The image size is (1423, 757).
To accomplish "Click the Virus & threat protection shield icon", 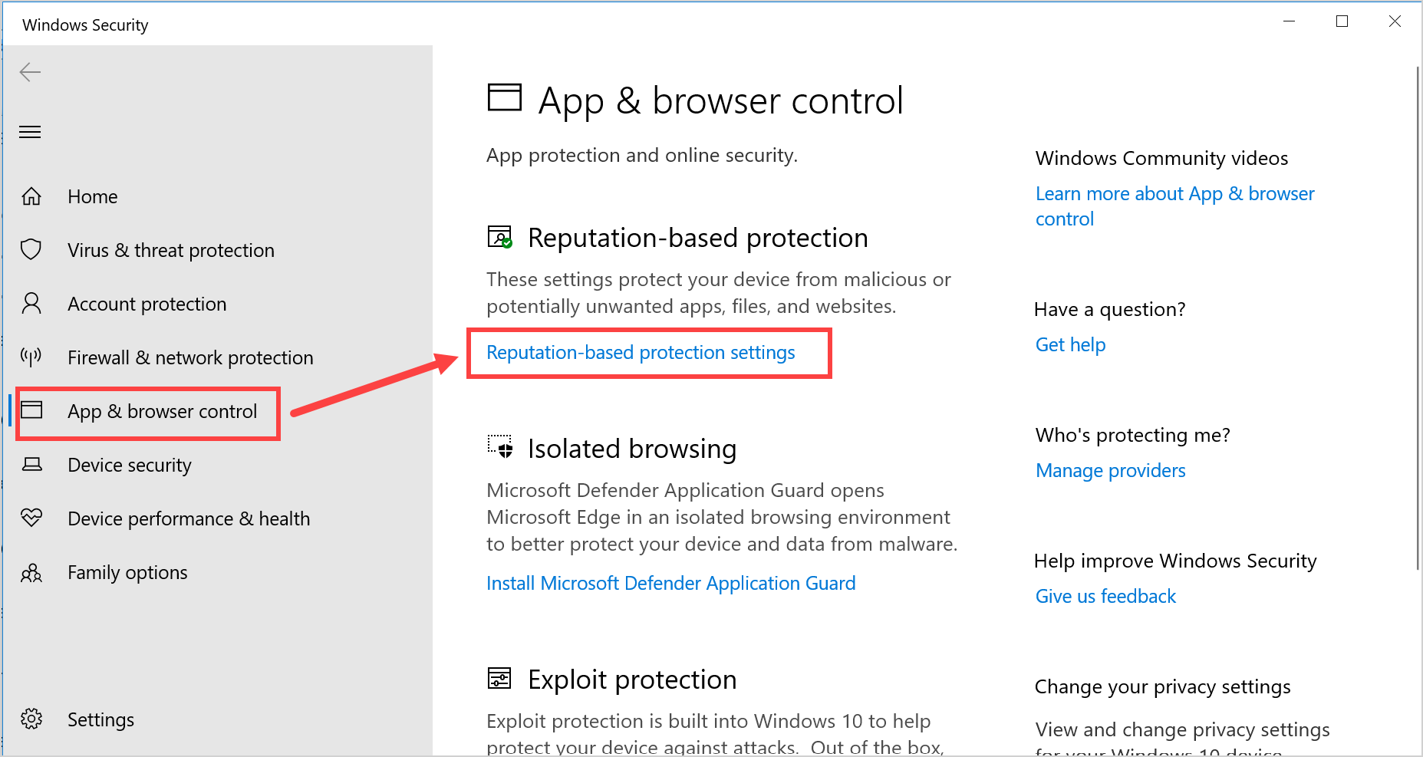I will tap(31, 249).
